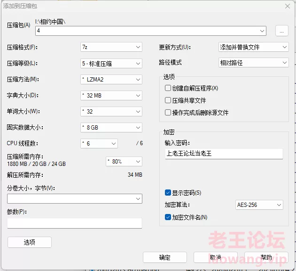This screenshot has width=296, height=271.
Task: Click the 参数 parameters input field
Action: pyautogui.click(x=75, y=223)
